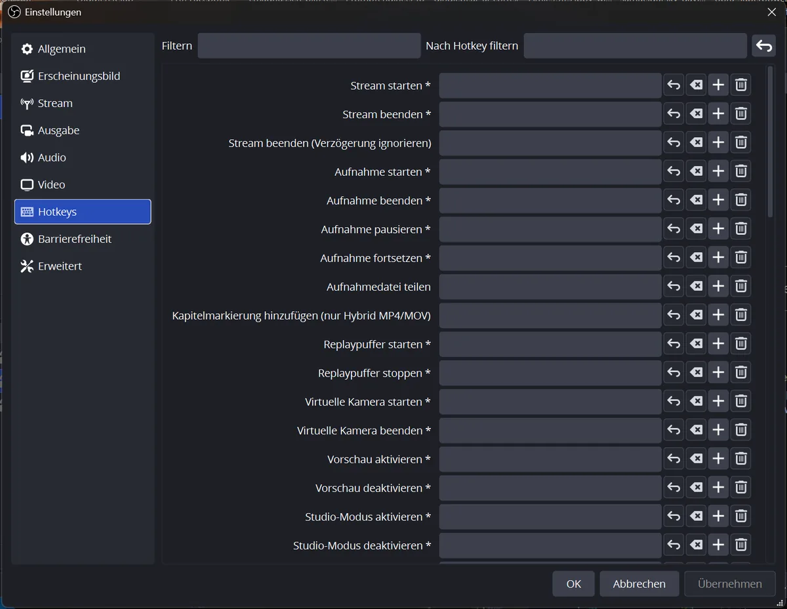The width and height of the screenshot is (787, 609).
Task: Add a hotkey for Aufnahmedatei teilen
Action: pyautogui.click(x=718, y=287)
